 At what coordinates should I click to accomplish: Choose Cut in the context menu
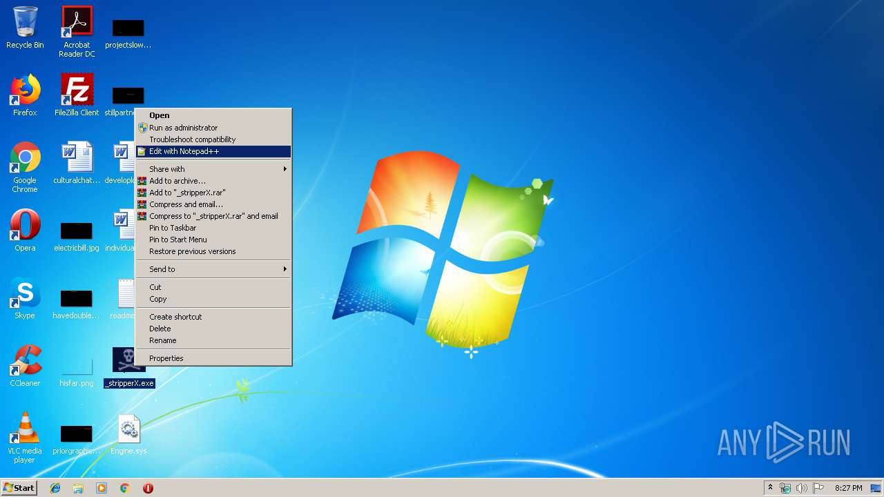point(213,287)
